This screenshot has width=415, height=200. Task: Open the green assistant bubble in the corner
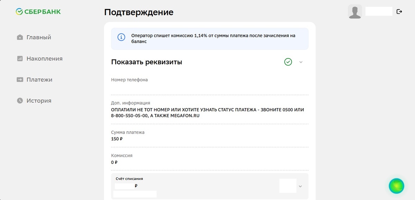click(x=396, y=186)
